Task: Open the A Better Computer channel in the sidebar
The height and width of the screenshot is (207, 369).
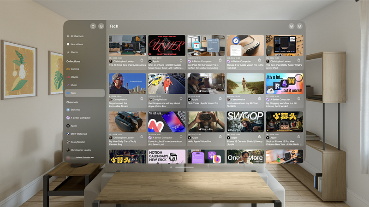Action: click(x=85, y=118)
